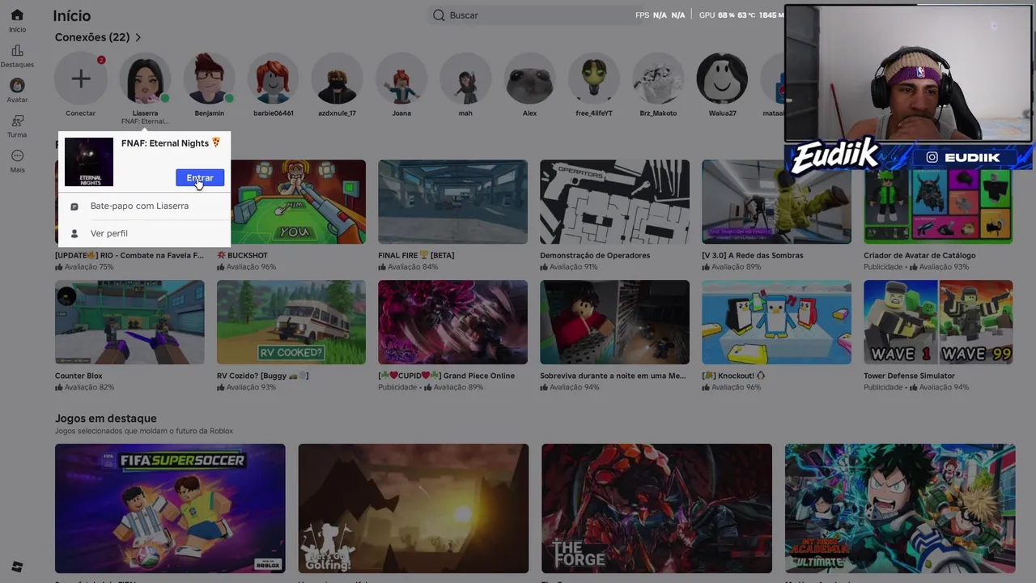Click the Instagram EUDIIK overlay icon
The image size is (1036, 583).
click(x=932, y=157)
